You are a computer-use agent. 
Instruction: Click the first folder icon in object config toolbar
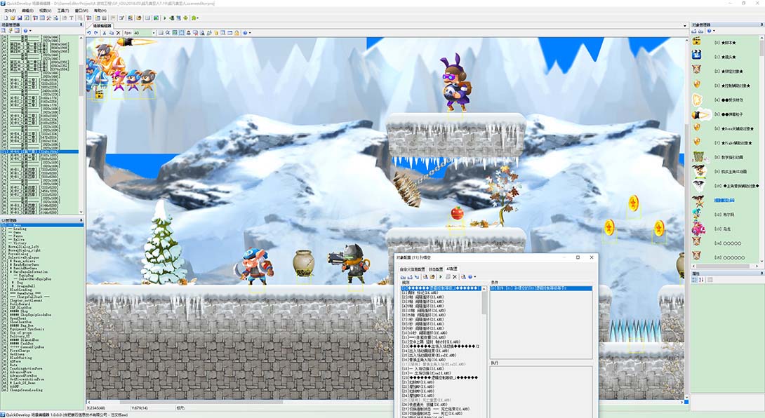[403, 276]
